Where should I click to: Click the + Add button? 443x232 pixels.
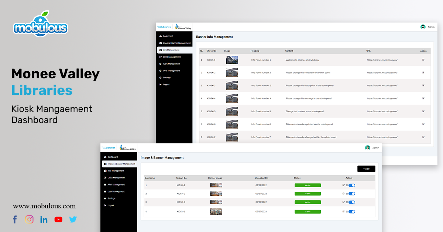click(366, 169)
